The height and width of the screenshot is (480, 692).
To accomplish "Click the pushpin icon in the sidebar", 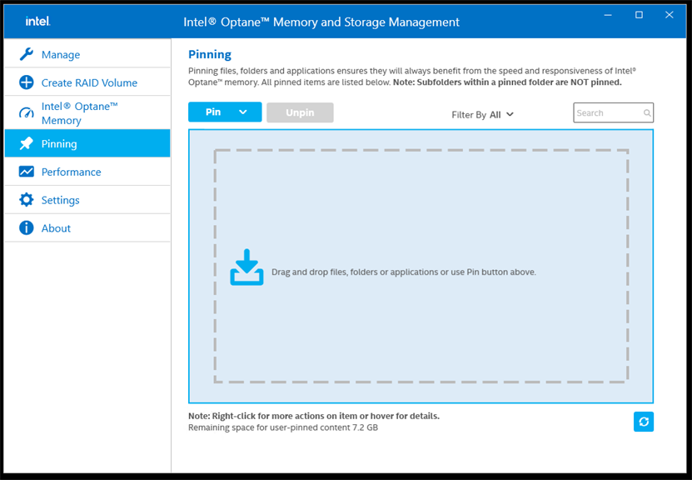I will click(x=27, y=143).
